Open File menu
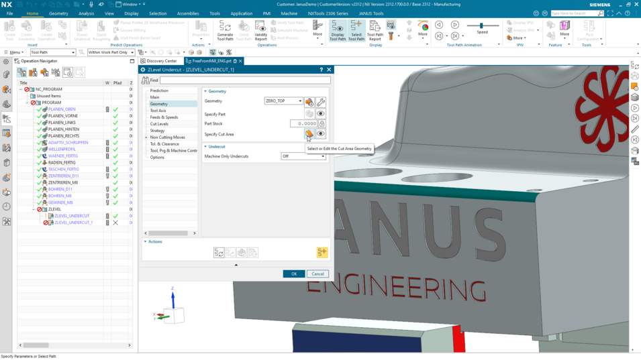The height and width of the screenshot is (360, 641). click(x=10, y=13)
